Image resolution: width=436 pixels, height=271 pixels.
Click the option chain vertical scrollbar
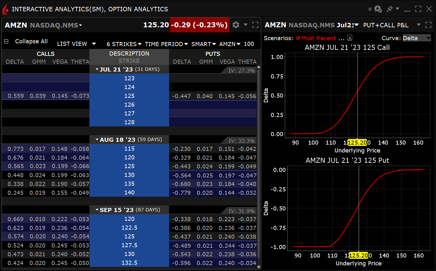(x=259, y=157)
